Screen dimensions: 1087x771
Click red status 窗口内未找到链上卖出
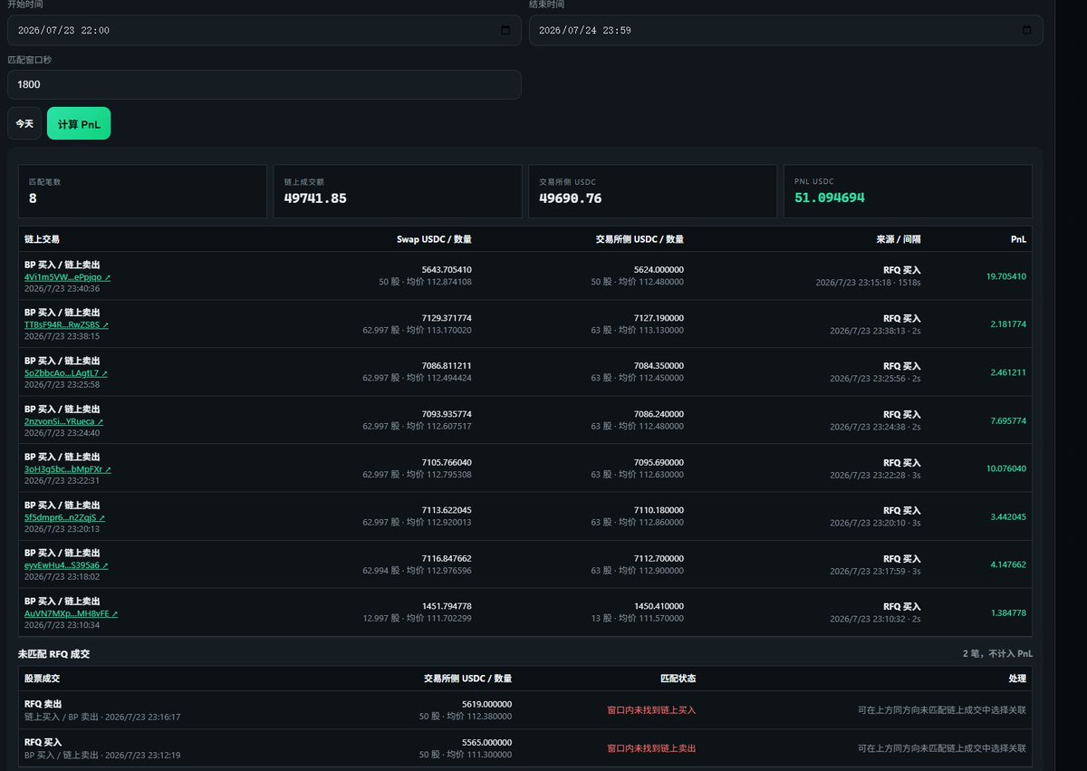(x=651, y=748)
